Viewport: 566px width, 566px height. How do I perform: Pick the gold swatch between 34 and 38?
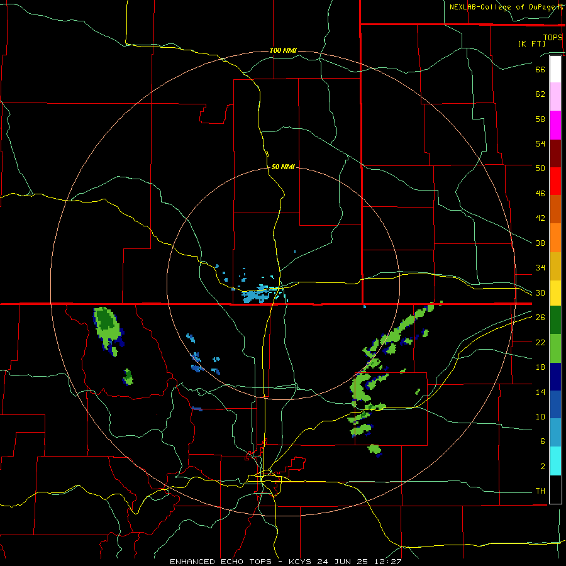point(555,266)
